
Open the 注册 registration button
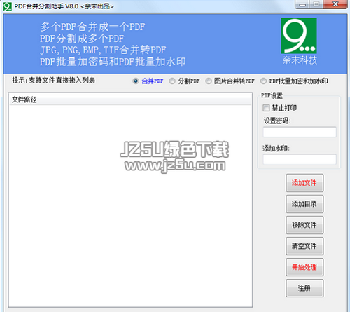(304, 288)
